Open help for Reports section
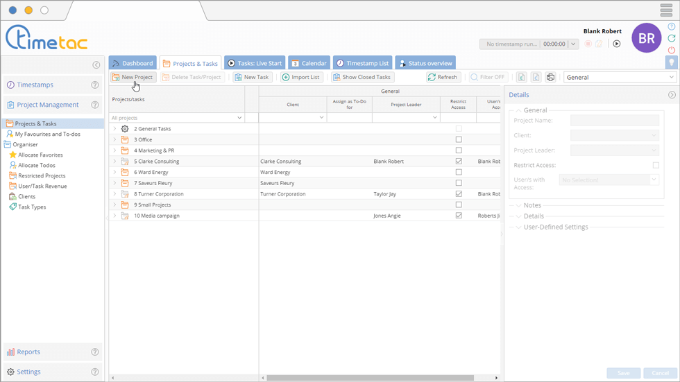 click(x=95, y=352)
